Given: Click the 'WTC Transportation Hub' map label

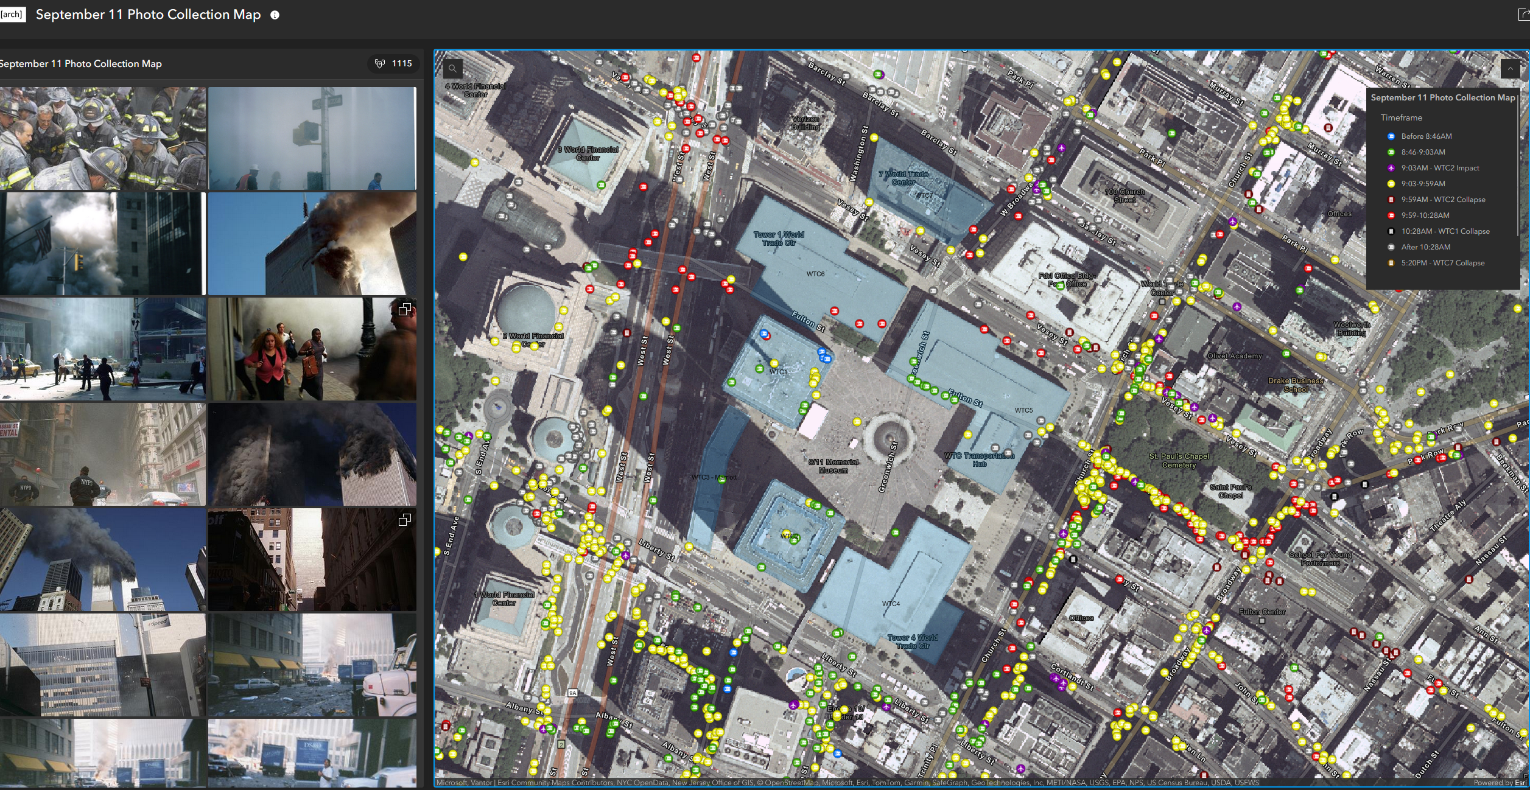Looking at the screenshot, I should click(x=979, y=460).
